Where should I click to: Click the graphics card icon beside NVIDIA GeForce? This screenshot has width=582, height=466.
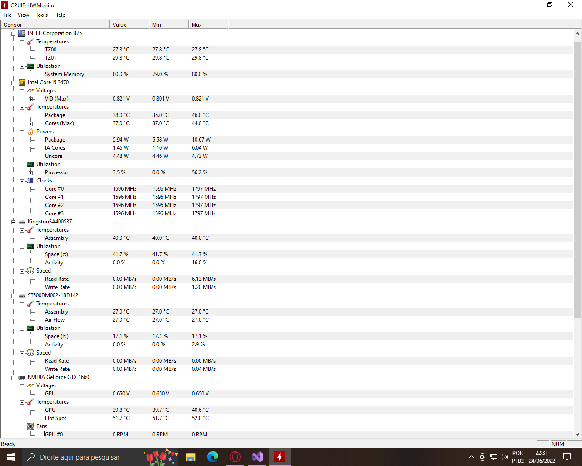tap(22, 377)
